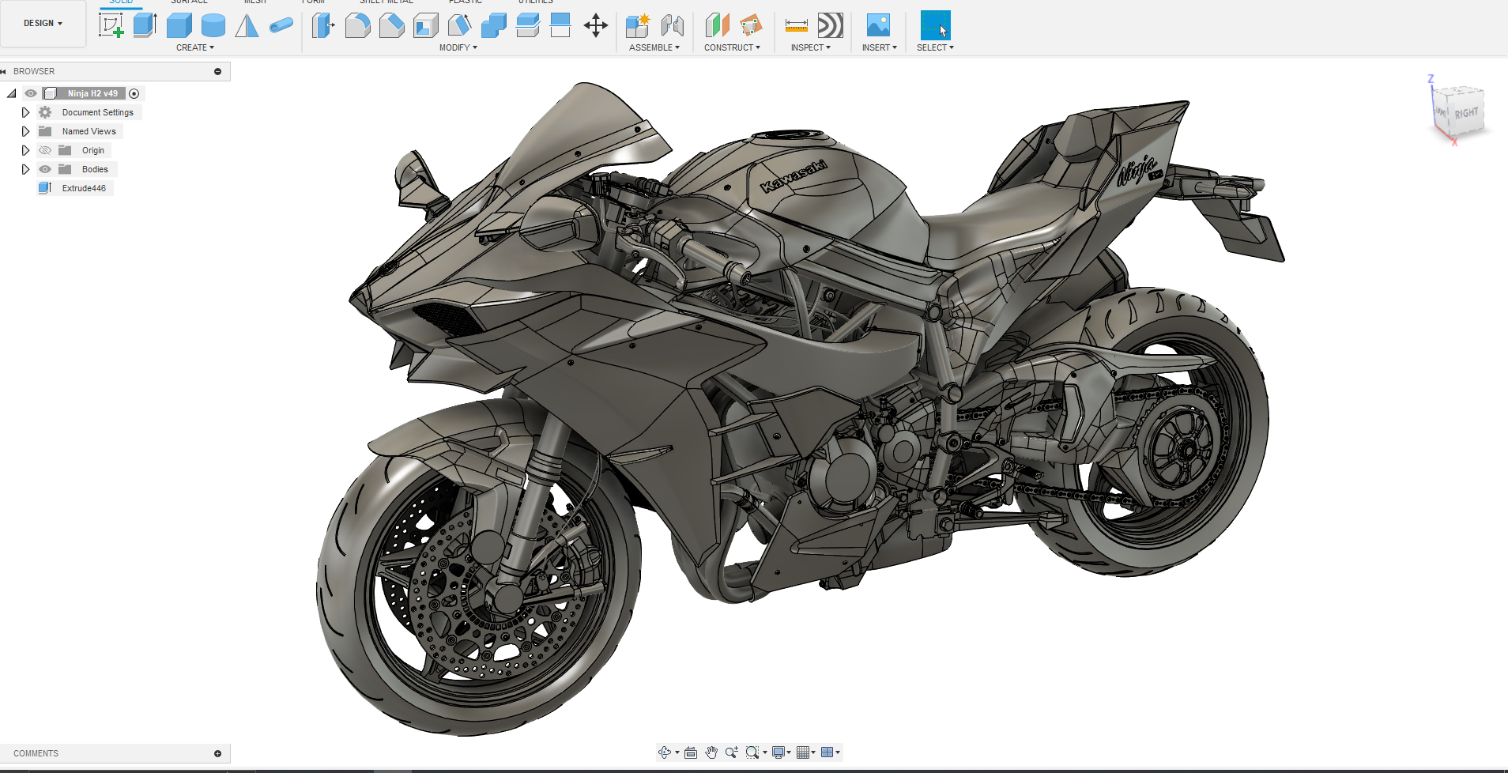Click the Insert image icon
Viewport: 1508px width, 773px height.
point(878,25)
